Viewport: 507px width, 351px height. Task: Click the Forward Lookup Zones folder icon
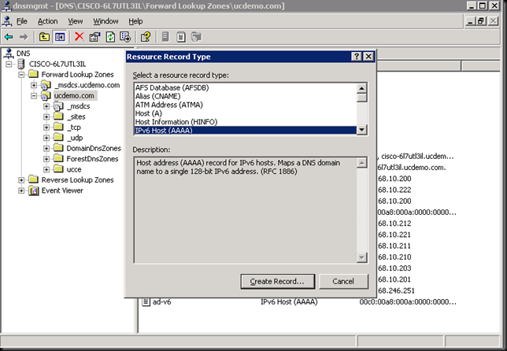tap(33, 74)
